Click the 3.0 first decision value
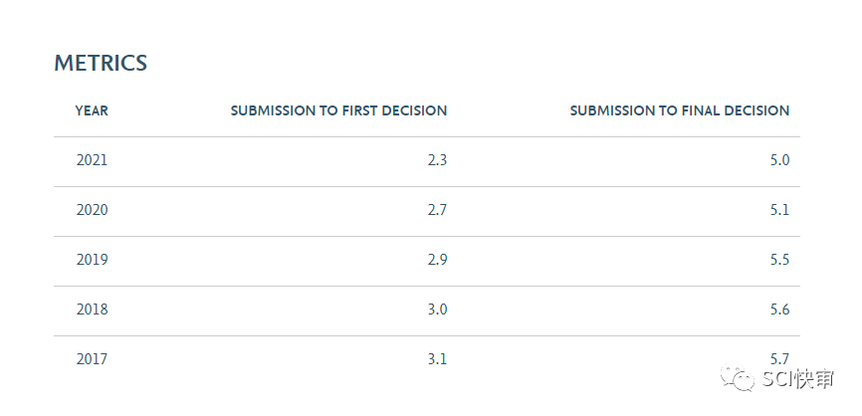This screenshot has width=862, height=416. 437,310
